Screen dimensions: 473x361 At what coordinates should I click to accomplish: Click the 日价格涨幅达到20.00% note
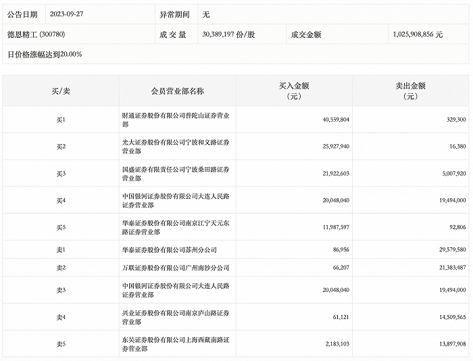(45, 54)
